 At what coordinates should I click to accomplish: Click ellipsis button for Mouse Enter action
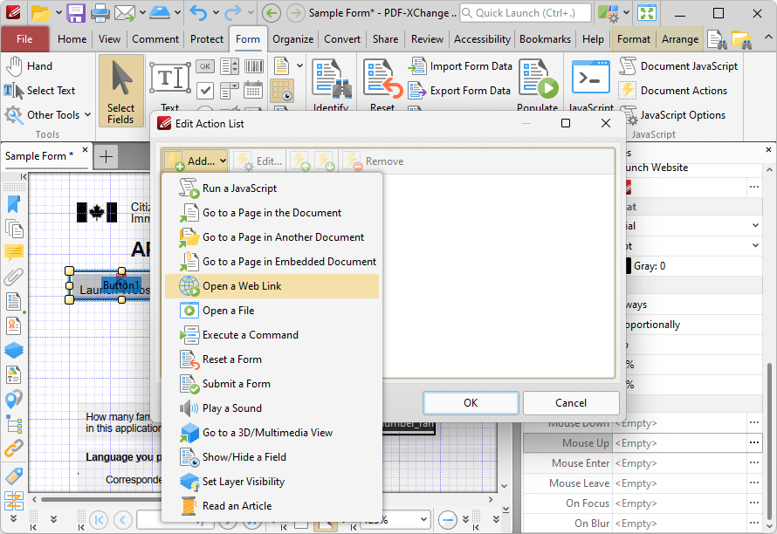pyautogui.click(x=753, y=463)
